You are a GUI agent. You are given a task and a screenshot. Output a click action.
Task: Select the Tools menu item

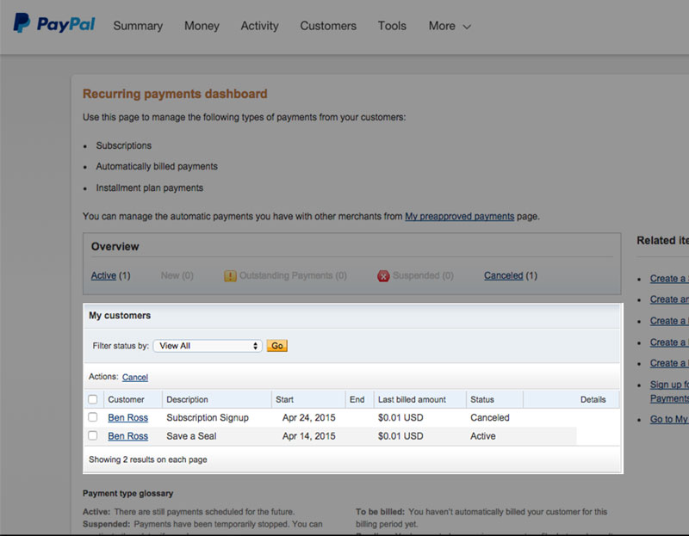(392, 26)
